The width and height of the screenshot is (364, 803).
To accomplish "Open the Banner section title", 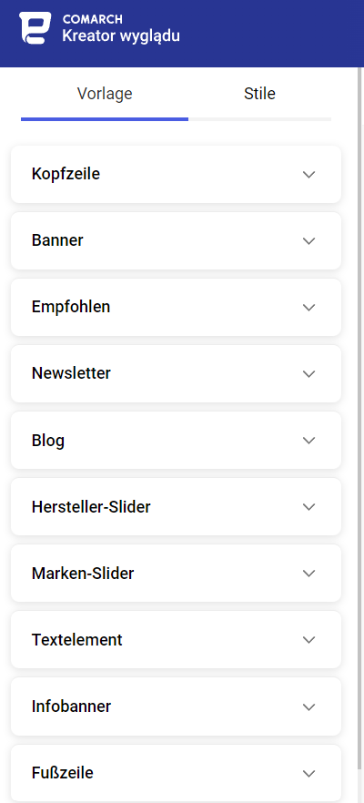I will click(57, 240).
